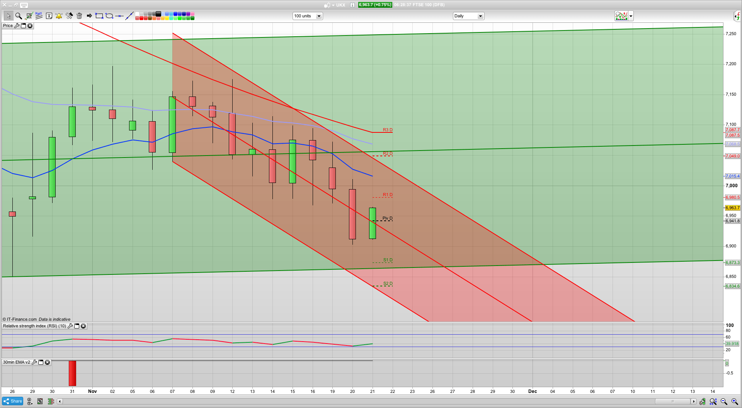Click the add indicator icon at top right
This screenshot has height=408, width=742.
pyautogui.click(x=621, y=16)
